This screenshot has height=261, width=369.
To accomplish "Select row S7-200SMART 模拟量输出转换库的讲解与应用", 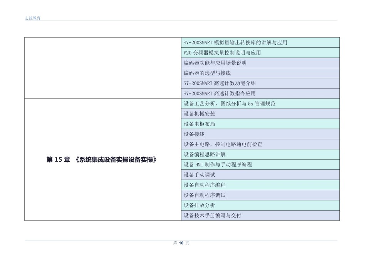I will 260,43.
